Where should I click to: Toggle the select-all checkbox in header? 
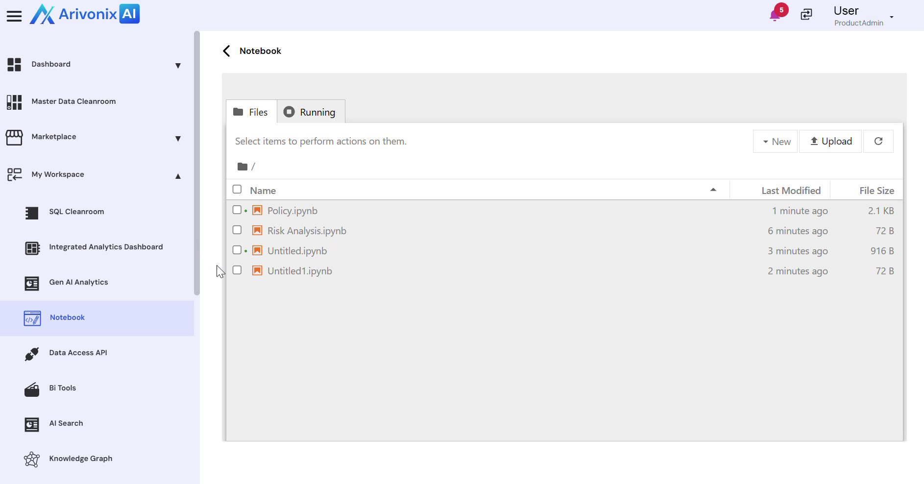point(237,190)
